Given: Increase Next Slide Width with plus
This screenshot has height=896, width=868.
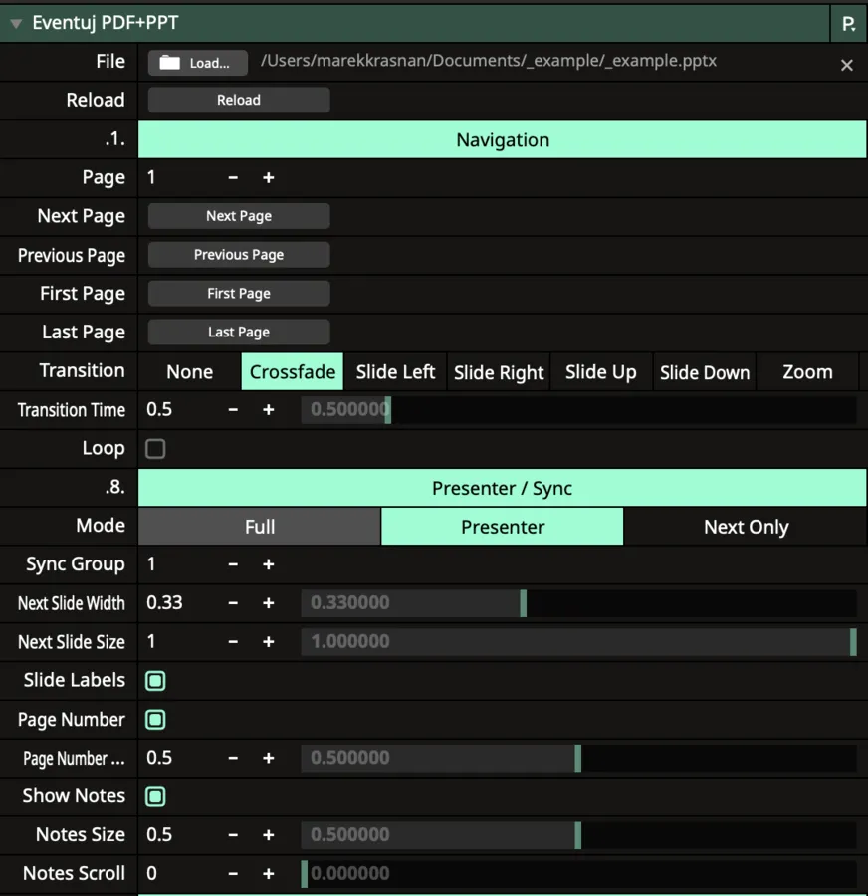Looking at the screenshot, I should coord(269,603).
